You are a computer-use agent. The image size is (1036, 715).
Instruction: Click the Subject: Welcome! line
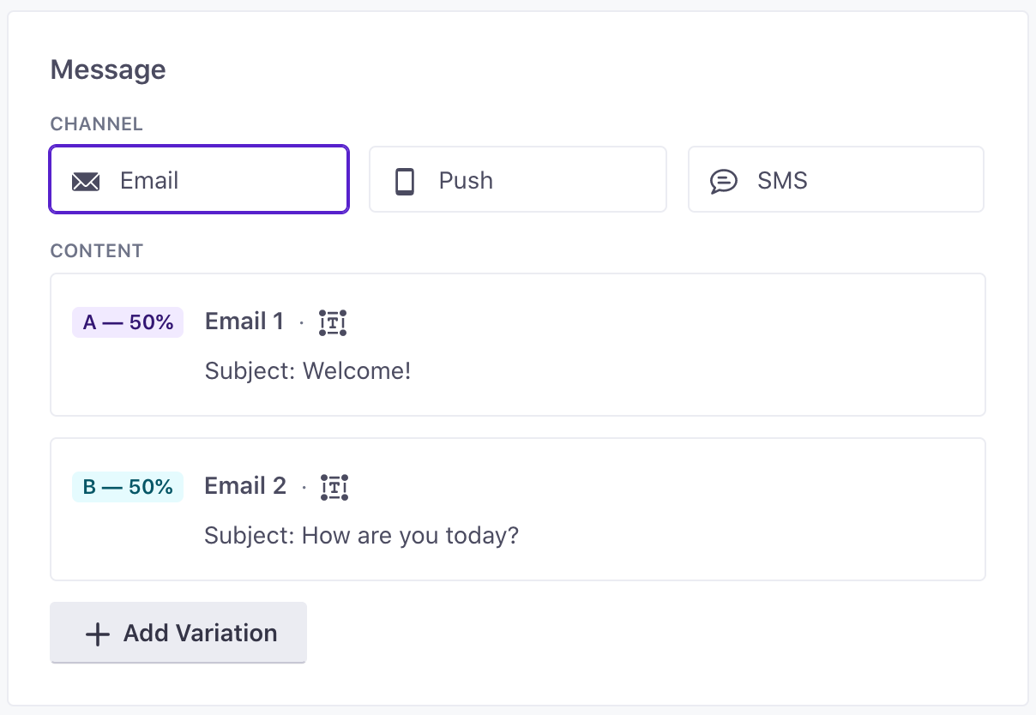pyautogui.click(x=308, y=371)
